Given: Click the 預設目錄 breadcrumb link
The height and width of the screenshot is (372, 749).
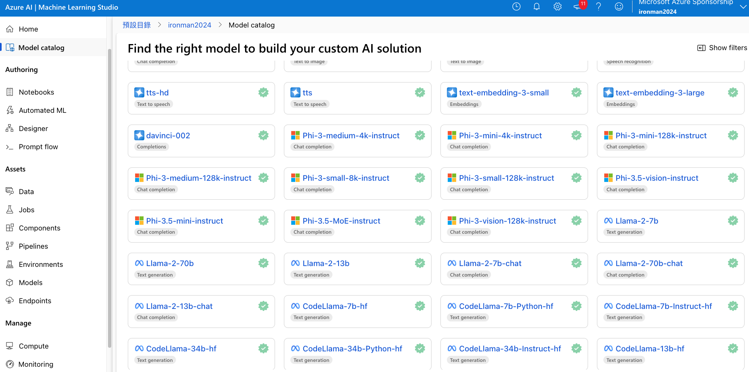Looking at the screenshot, I should coord(137,25).
